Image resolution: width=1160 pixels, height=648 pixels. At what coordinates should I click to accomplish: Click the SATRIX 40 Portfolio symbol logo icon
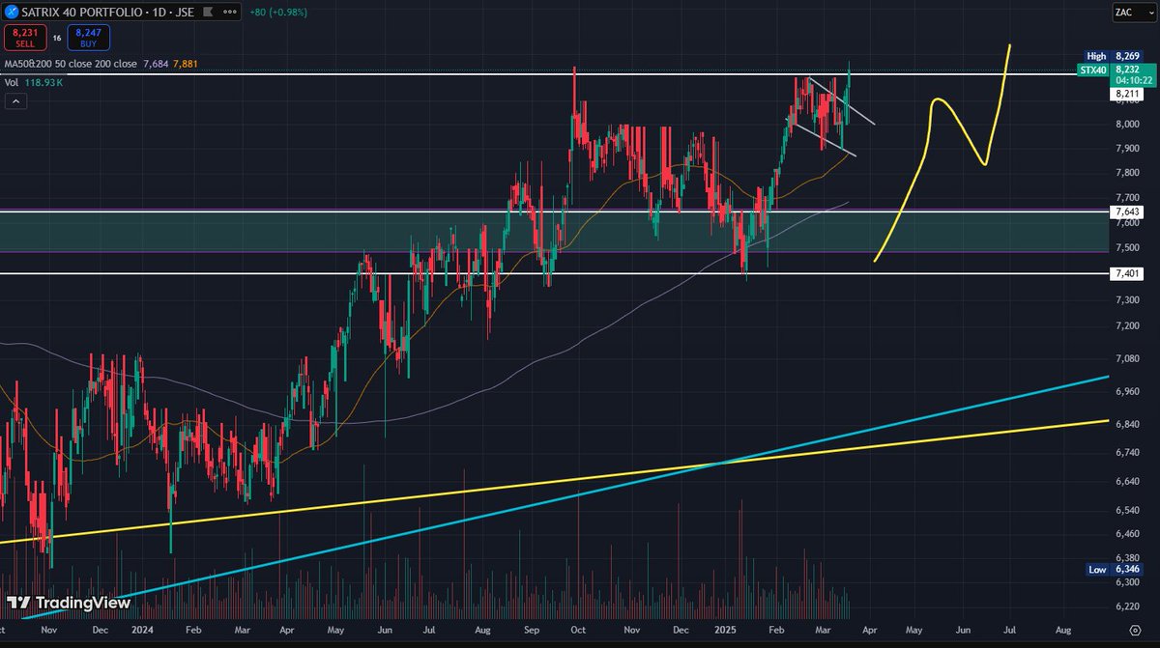14,13
